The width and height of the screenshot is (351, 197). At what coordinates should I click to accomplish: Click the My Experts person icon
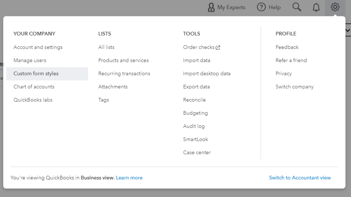coord(211,7)
